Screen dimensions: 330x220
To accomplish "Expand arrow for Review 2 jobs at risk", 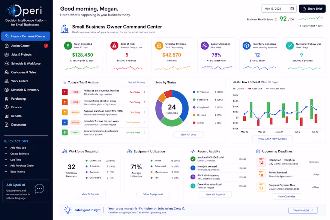I will click(145, 102).
